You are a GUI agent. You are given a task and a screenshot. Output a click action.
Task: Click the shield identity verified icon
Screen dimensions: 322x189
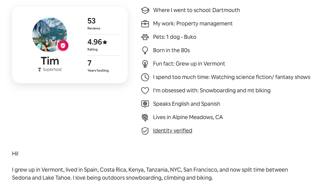click(x=145, y=131)
